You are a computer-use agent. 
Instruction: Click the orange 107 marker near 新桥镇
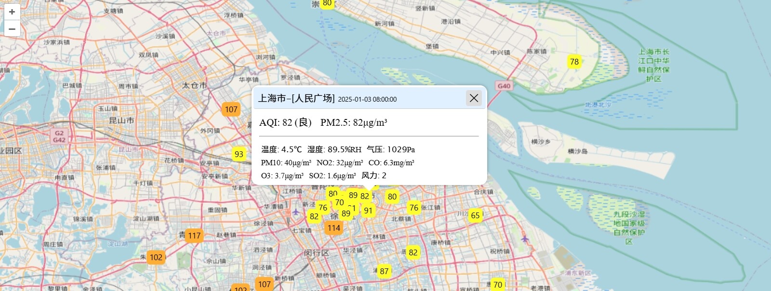click(x=264, y=284)
